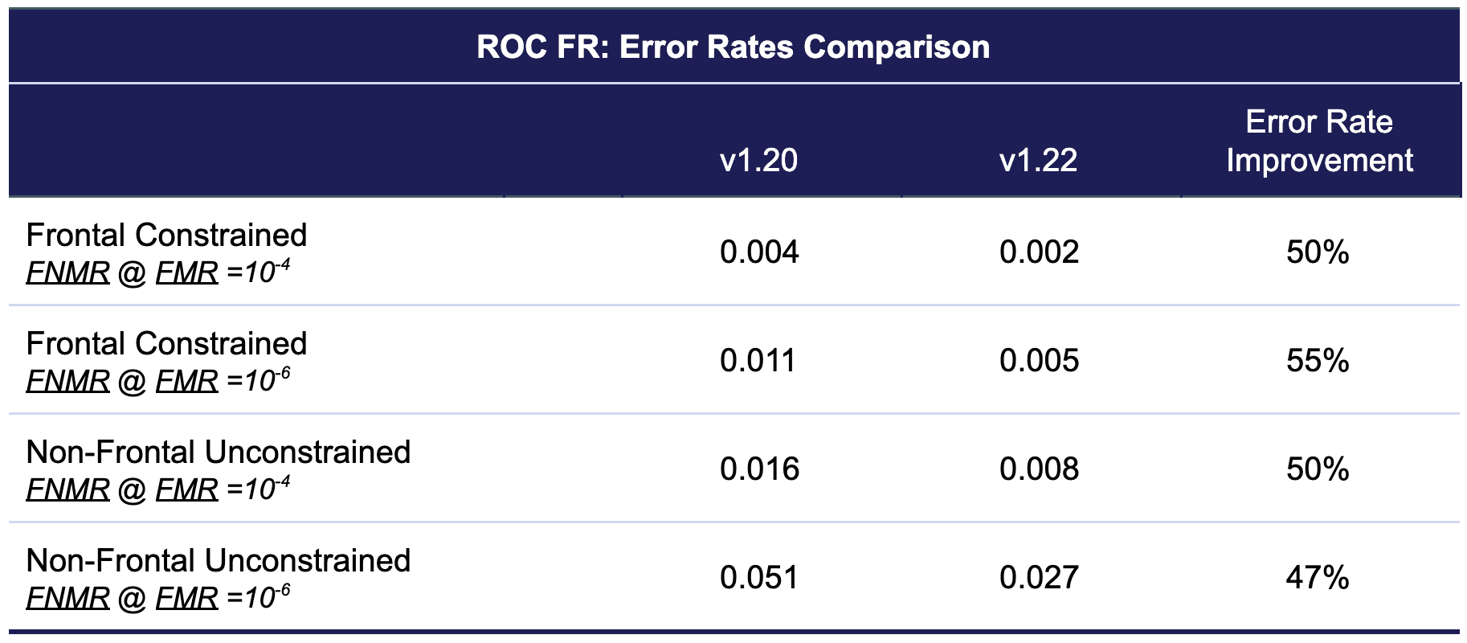Click the "Error Rate Improvement" column header
The height and width of the screenshot is (643, 1467).
click(1319, 141)
